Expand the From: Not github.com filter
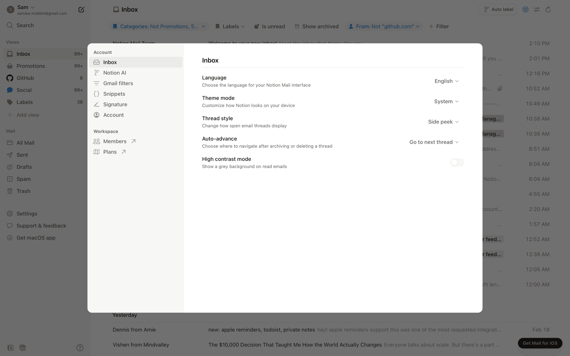The width and height of the screenshot is (570, 356). click(384, 26)
